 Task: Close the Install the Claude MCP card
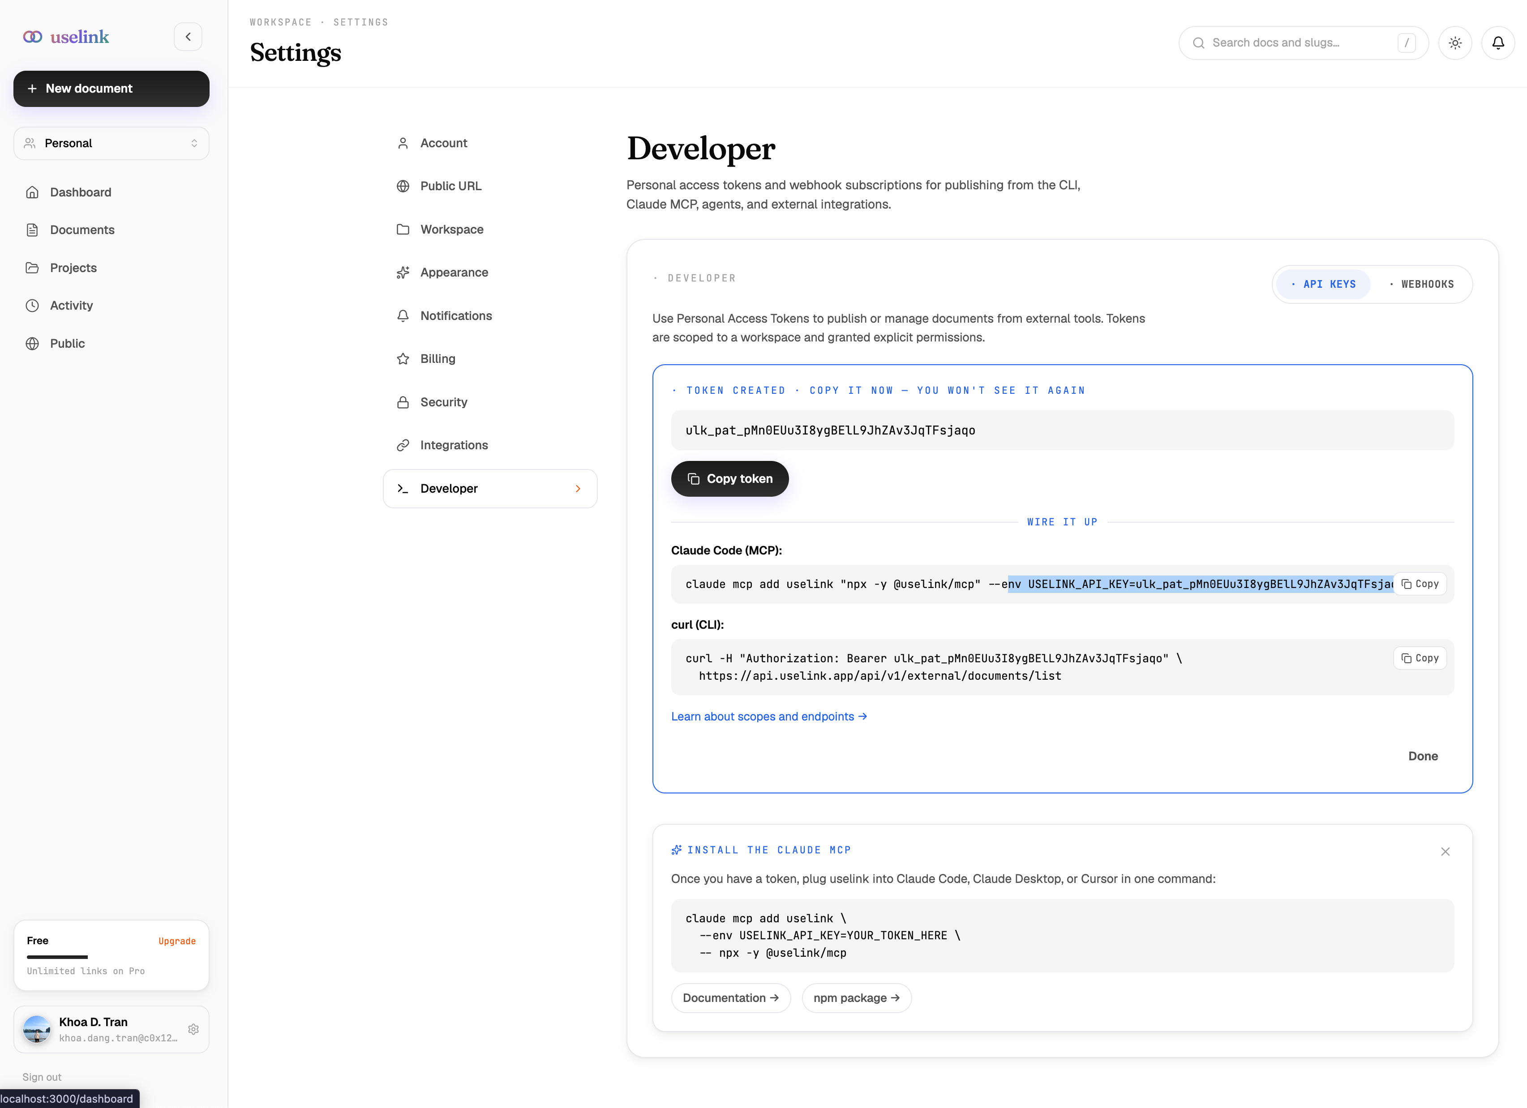pos(1445,852)
